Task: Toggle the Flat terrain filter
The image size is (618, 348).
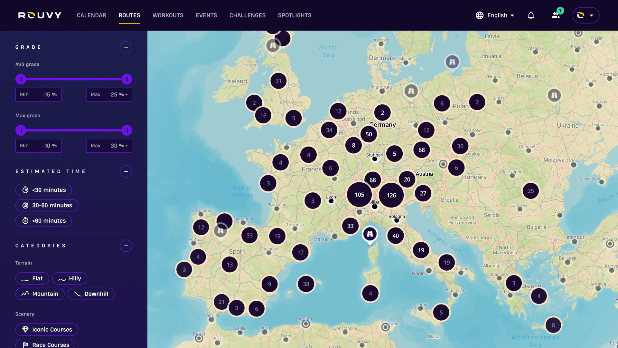Action: click(x=32, y=278)
